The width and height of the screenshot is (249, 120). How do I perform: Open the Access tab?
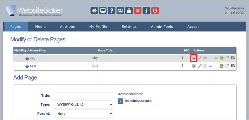pos(193,27)
